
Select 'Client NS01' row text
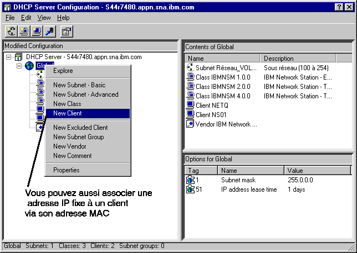pyautogui.click(x=211, y=115)
